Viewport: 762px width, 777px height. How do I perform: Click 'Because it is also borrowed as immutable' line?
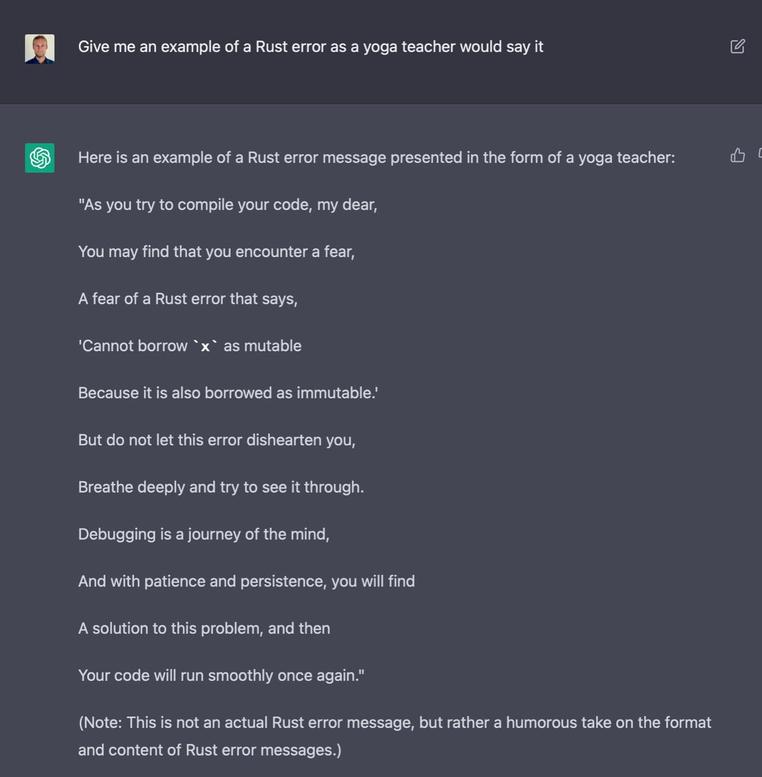pos(229,393)
